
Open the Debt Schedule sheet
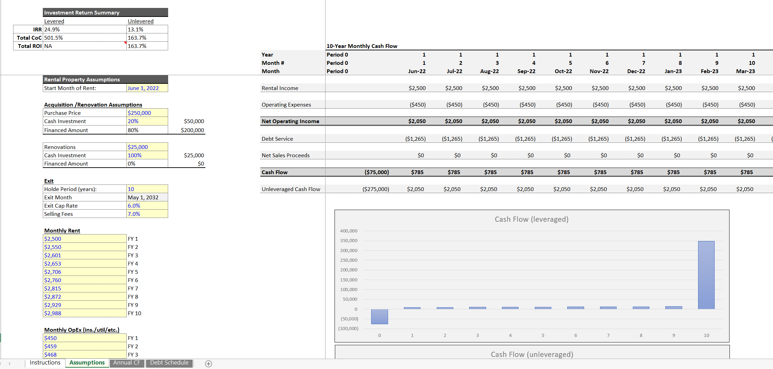coord(169,363)
